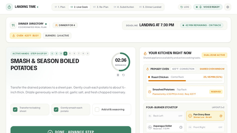Open the 5. Dinner Landed tab
Image resolution: width=237 pixels, height=133 pixels.
[x=150, y=7]
